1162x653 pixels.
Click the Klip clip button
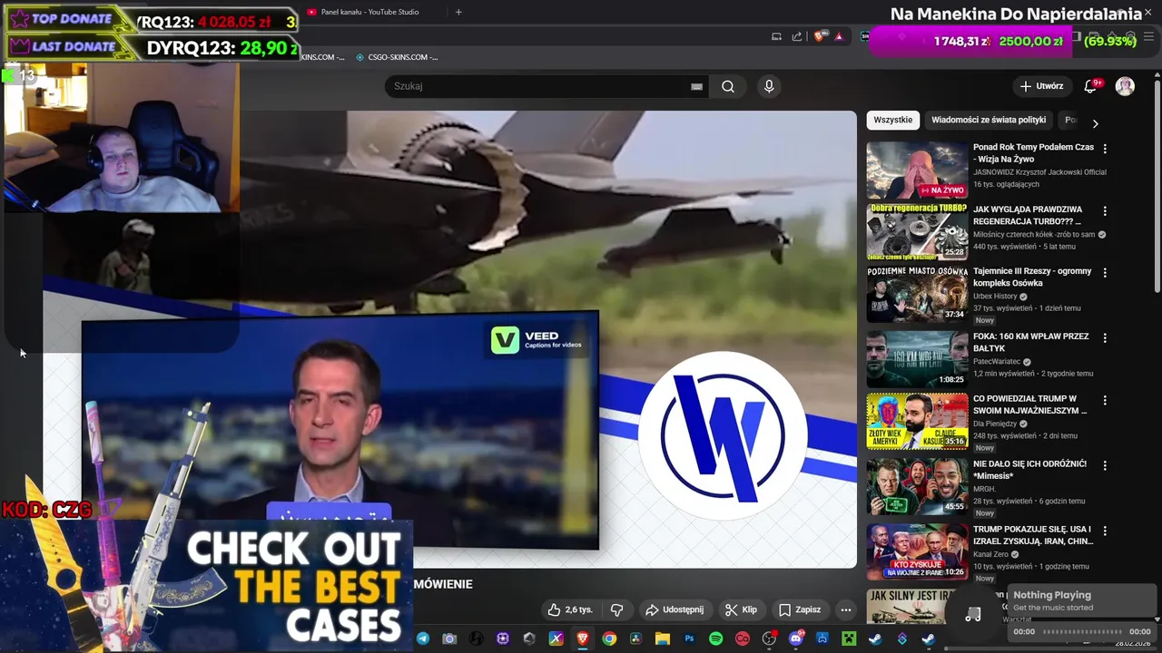pyautogui.click(x=741, y=609)
